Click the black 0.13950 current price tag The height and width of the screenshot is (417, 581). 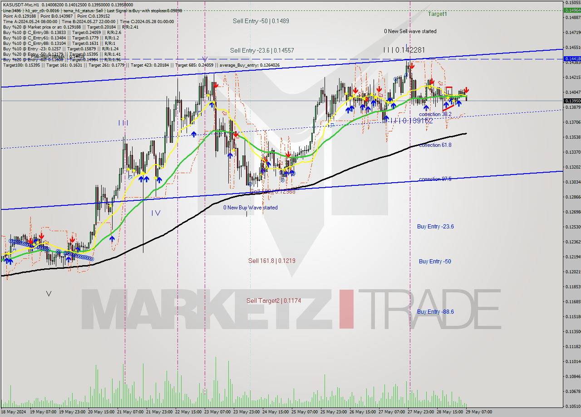coord(572,101)
